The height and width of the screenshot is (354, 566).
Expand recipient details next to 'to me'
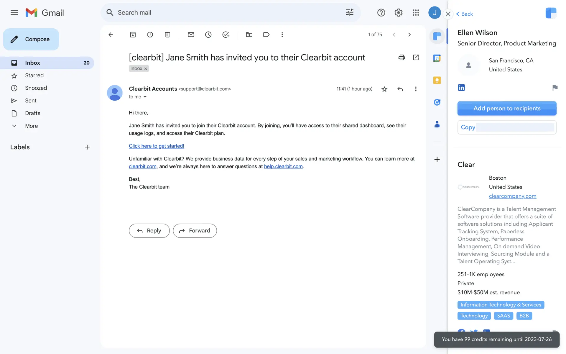(145, 97)
